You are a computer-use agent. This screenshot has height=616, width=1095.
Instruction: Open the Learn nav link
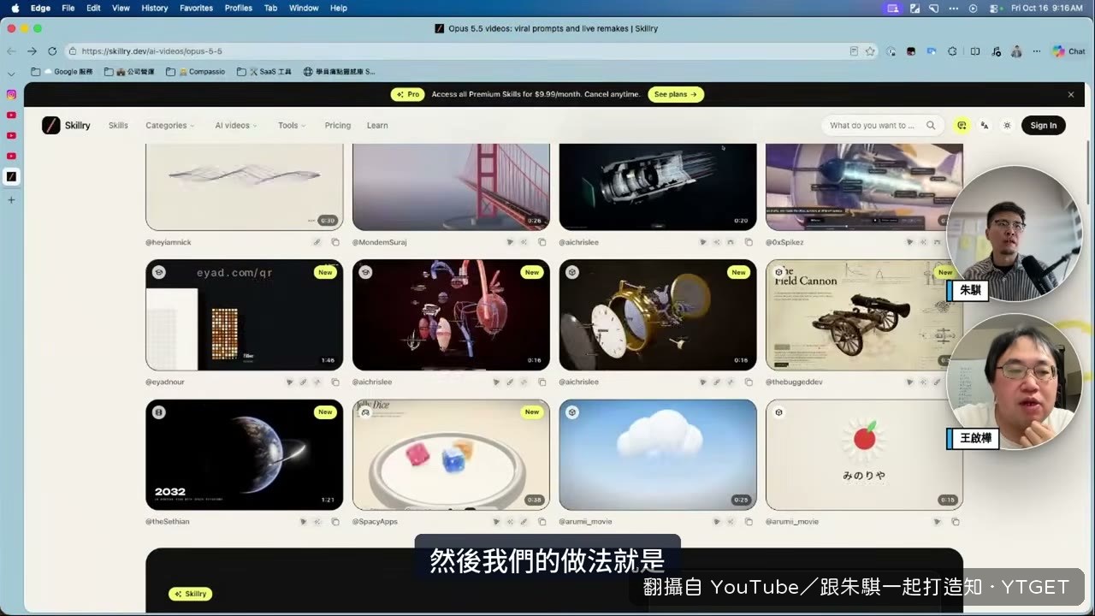pyautogui.click(x=377, y=125)
